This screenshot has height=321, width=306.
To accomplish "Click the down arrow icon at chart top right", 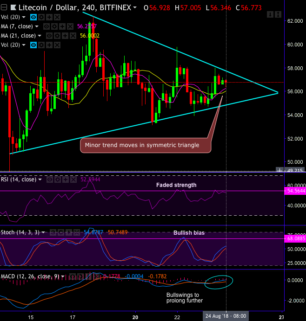I will pos(270,14).
